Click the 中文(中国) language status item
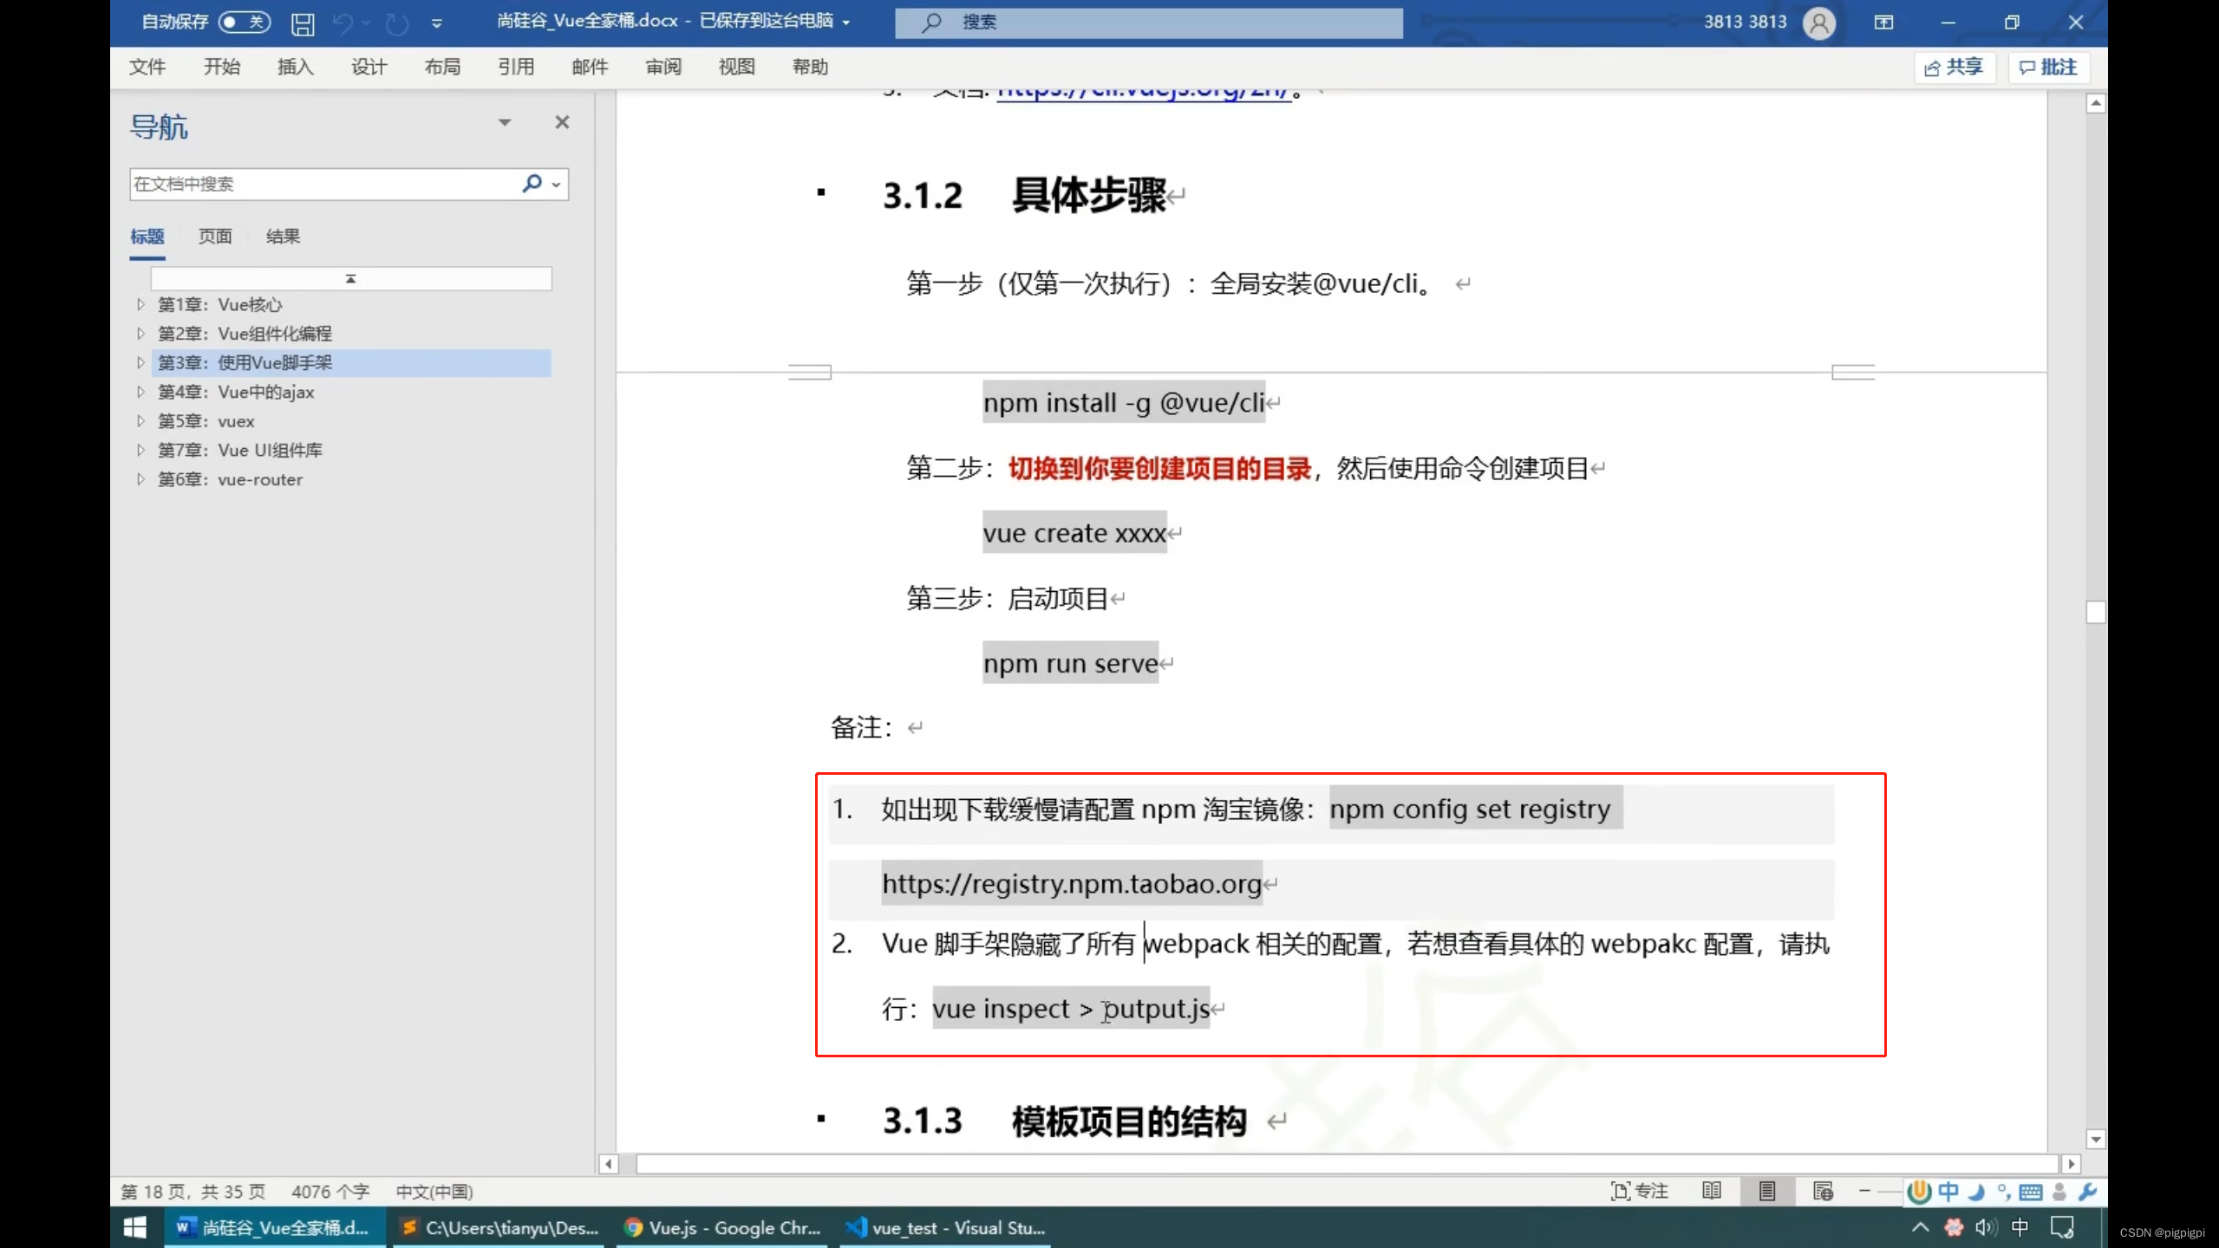The height and width of the screenshot is (1248, 2219). tap(434, 1192)
